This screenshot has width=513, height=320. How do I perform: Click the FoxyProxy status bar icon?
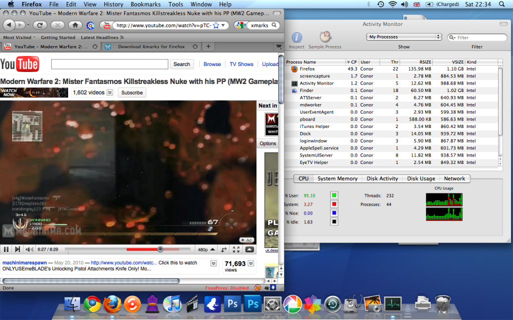[258, 287]
